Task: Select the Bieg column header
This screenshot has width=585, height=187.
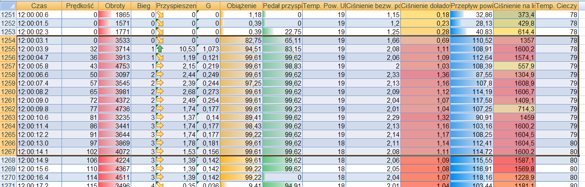Action: [143, 6]
